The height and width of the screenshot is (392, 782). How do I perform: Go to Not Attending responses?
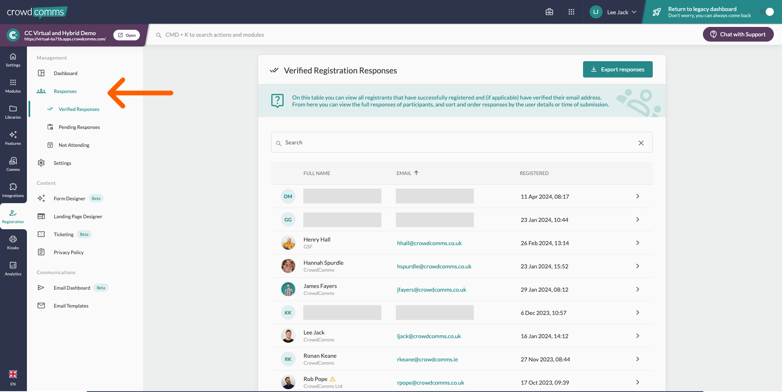coord(74,145)
